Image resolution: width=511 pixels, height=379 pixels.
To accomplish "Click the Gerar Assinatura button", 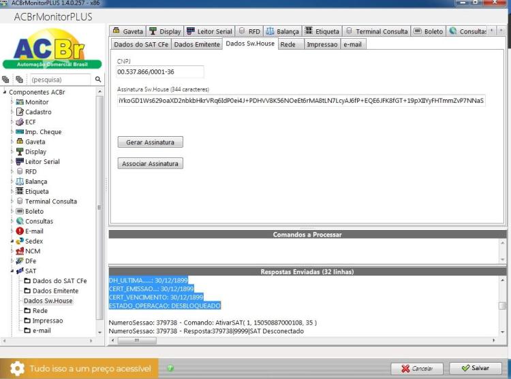I will (151, 142).
